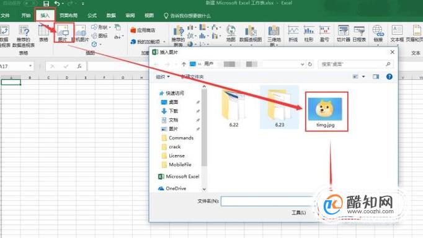Insert a 3D Map from ribbon

pos(274,30)
